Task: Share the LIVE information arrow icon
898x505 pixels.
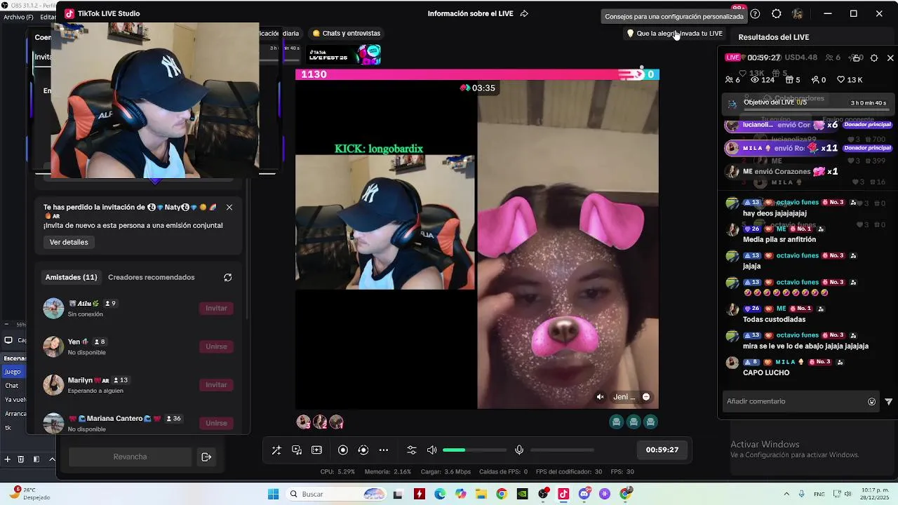Action: pos(524,13)
